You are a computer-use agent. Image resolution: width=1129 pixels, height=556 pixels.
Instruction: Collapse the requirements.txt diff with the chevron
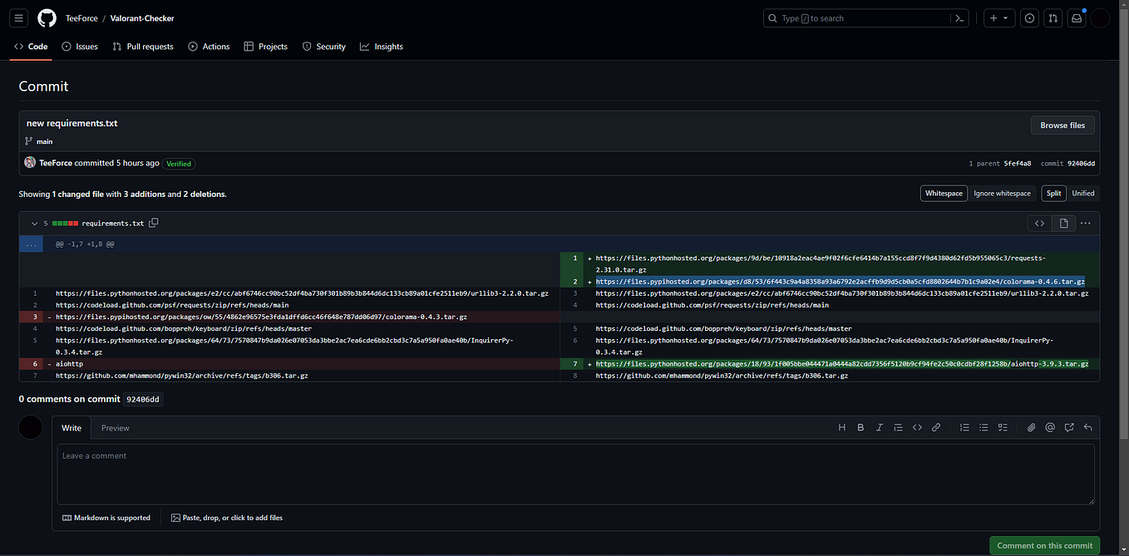pyautogui.click(x=34, y=223)
